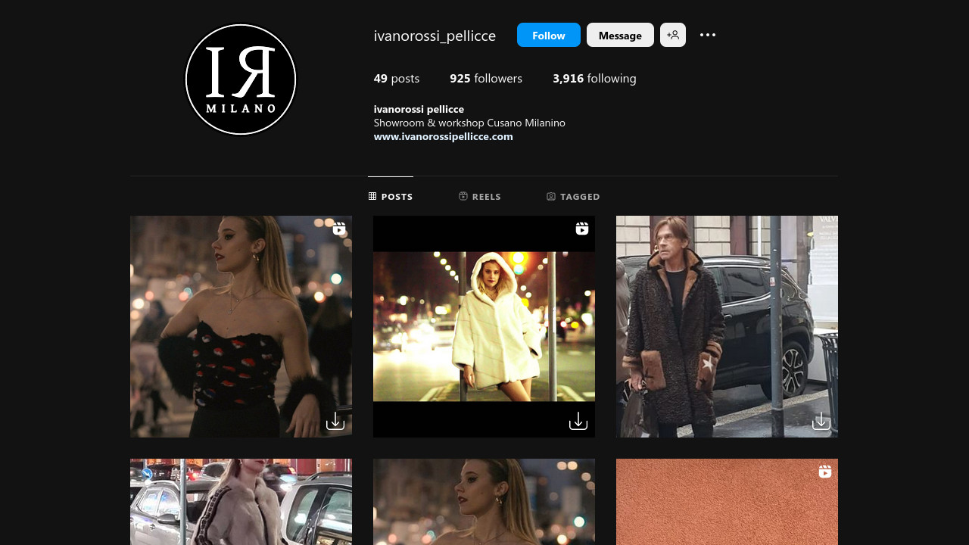969x545 pixels.
Task: Click the similar accounts person-plus icon
Action: pyautogui.click(x=673, y=35)
